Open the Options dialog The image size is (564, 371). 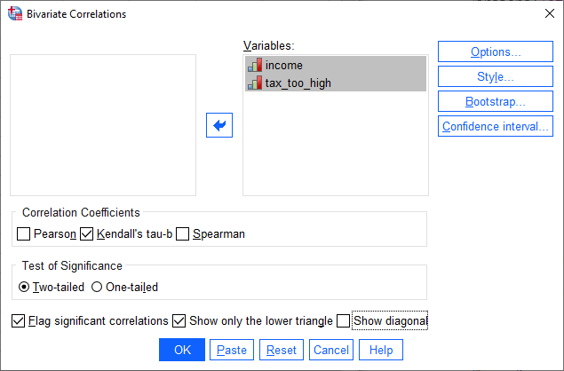tap(496, 51)
